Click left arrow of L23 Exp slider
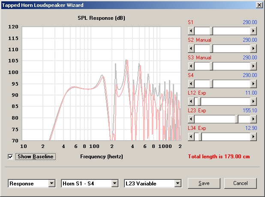This screenshot has height=197, width=265. coord(191,119)
